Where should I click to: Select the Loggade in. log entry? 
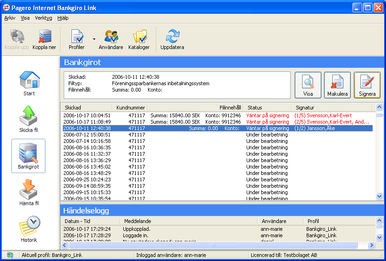coord(218,235)
